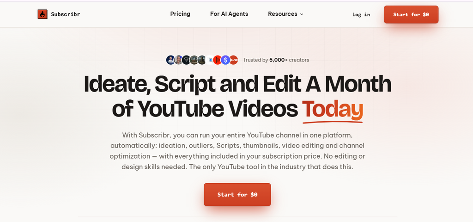473x222 pixels.
Task: Expand the Resources menu
Action: 285,14
